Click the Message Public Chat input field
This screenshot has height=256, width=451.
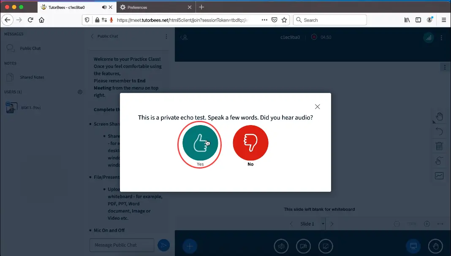coord(122,245)
